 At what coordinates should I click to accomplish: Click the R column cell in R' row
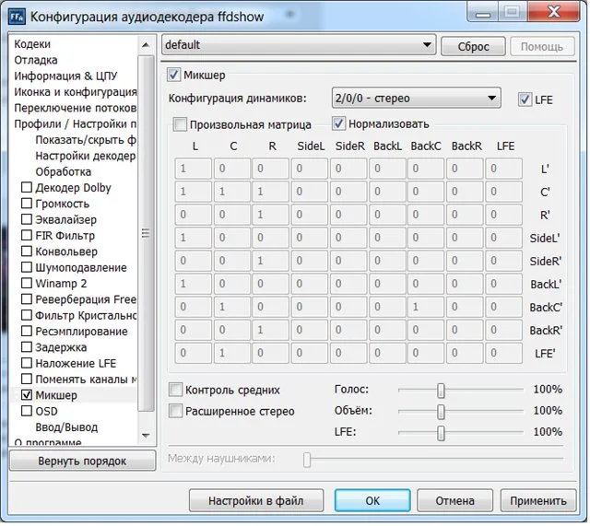(x=271, y=215)
